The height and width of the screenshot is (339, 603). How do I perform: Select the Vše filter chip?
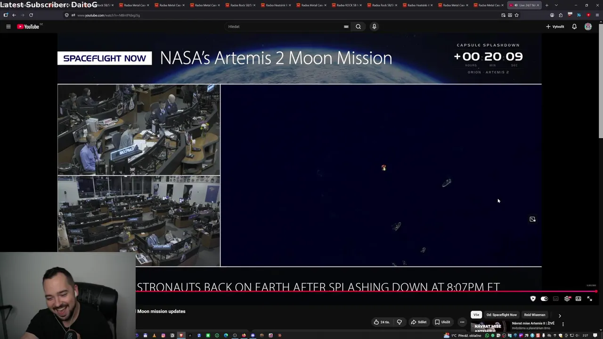[476, 315]
